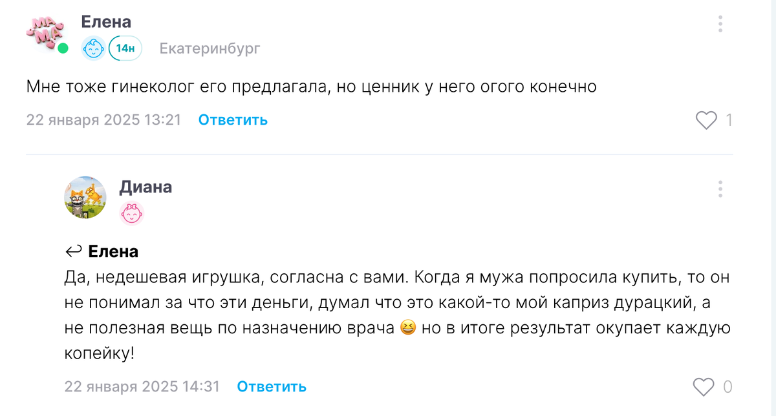The image size is (776, 416).
Task: Click the reply arrow before Елена's name
Action: click(74, 251)
